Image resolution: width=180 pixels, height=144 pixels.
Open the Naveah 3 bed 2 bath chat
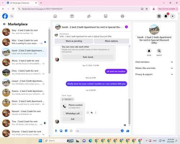point(24,113)
